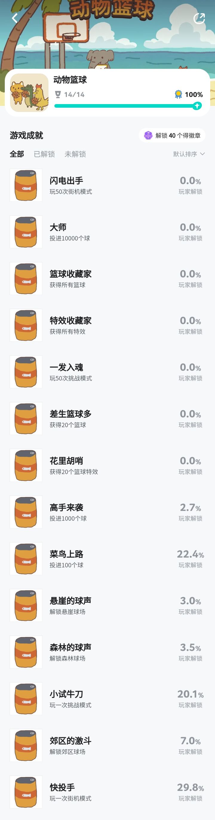The width and height of the screenshot is (215, 820).
Task: Tap the 菜鸟上路 achievement can icon
Action: pos(26,559)
